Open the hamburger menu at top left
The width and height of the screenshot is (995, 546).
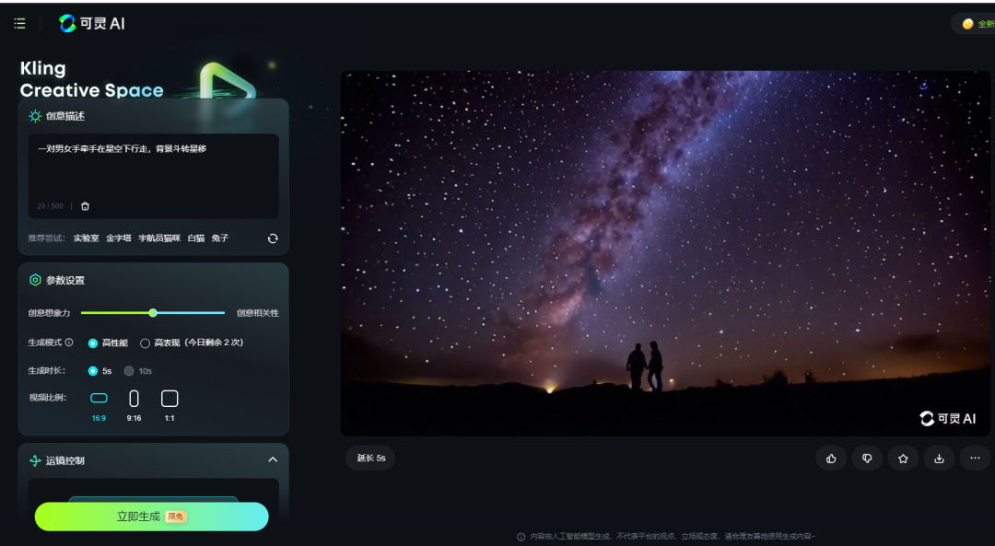(20, 24)
